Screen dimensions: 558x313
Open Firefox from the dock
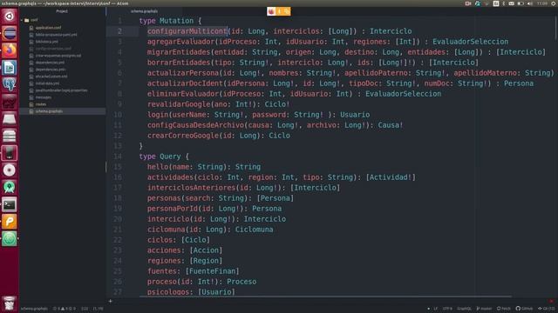click(10, 50)
